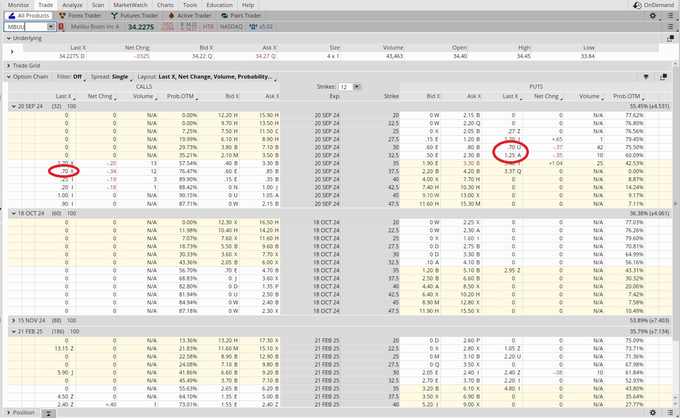
Task: Open the gear settings icon in top toolbar
Action: click(x=653, y=16)
